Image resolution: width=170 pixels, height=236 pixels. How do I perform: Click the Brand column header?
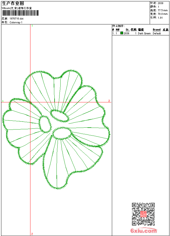[x=157, y=30]
